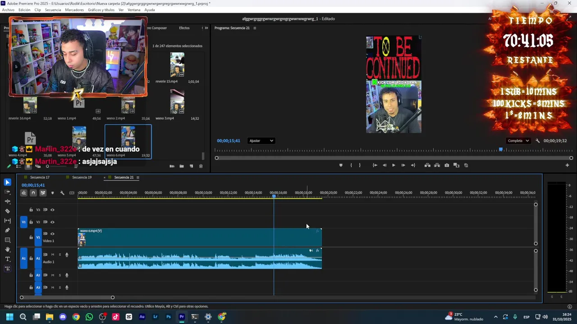Toggle the A1 source patching button
The image size is (577, 324).
pyautogui.click(x=23, y=259)
